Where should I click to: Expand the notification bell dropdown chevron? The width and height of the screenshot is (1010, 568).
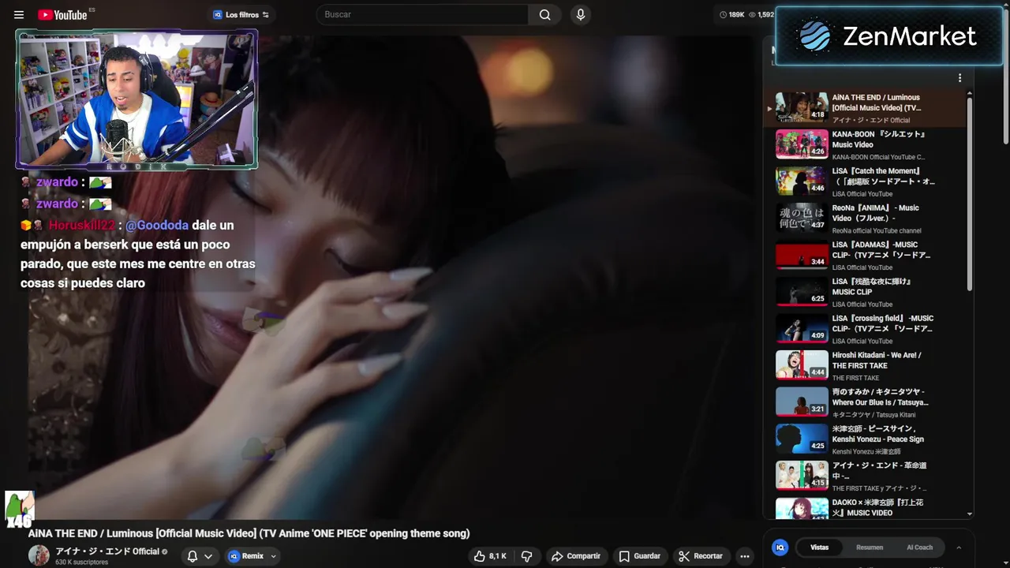pos(208,556)
